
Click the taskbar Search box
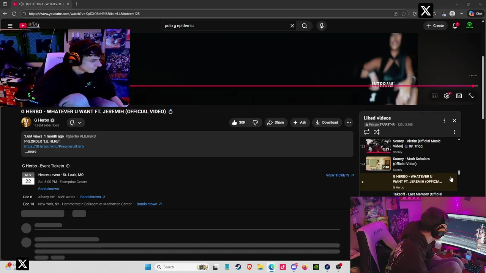[182, 267]
